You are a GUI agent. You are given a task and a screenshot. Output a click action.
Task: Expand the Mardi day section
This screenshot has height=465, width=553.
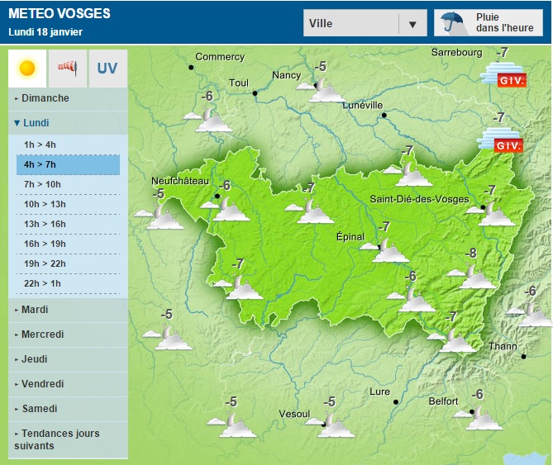(35, 310)
